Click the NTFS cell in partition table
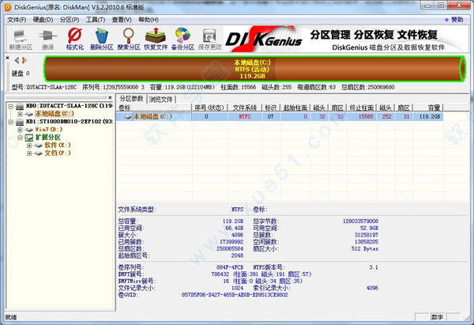 tap(245, 116)
